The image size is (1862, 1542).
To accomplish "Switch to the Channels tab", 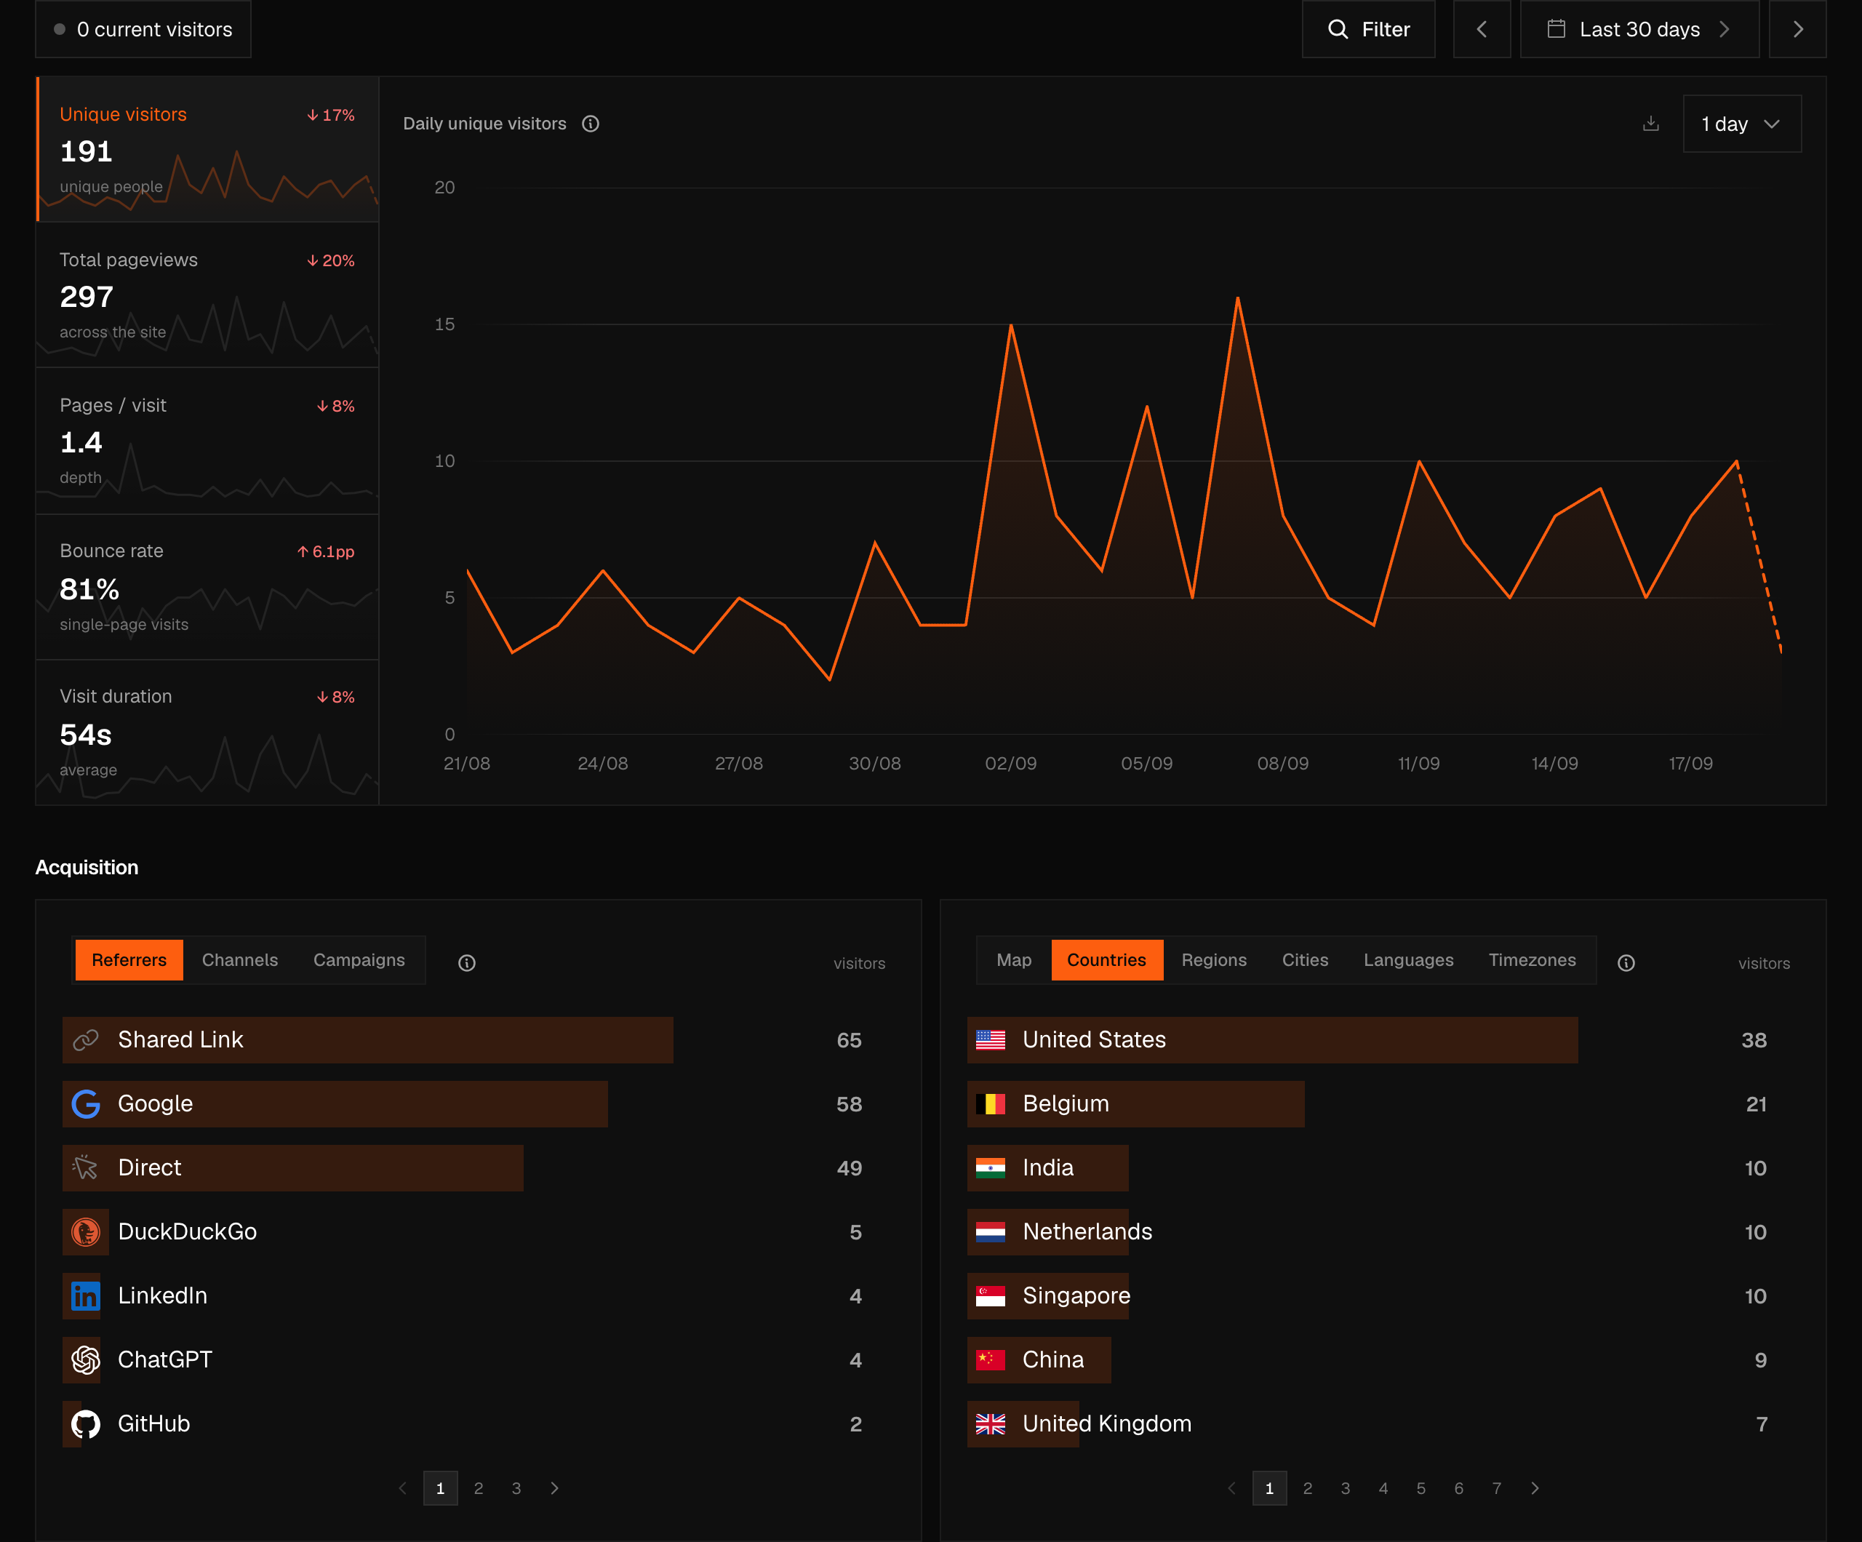I will coord(239,959).
